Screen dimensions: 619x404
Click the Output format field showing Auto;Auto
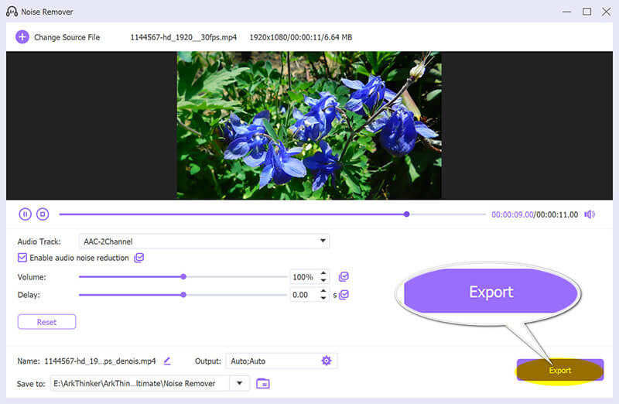271,361
